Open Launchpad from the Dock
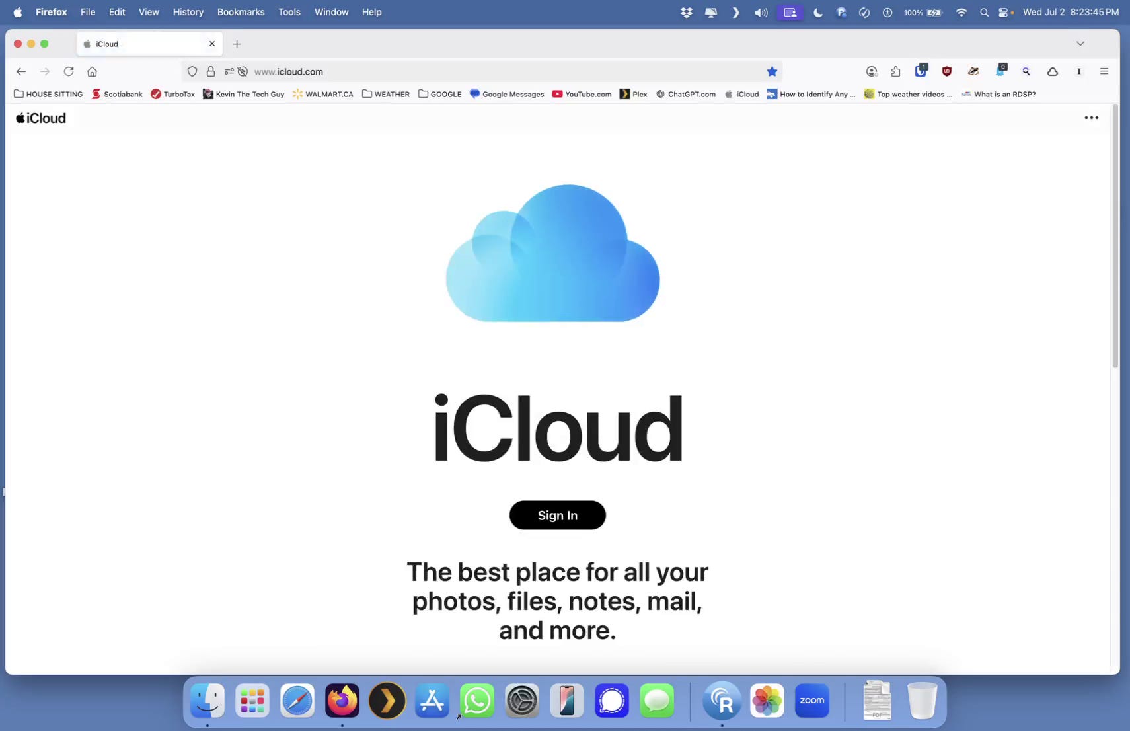1130x731 pixels. click(x=252, y=701)
